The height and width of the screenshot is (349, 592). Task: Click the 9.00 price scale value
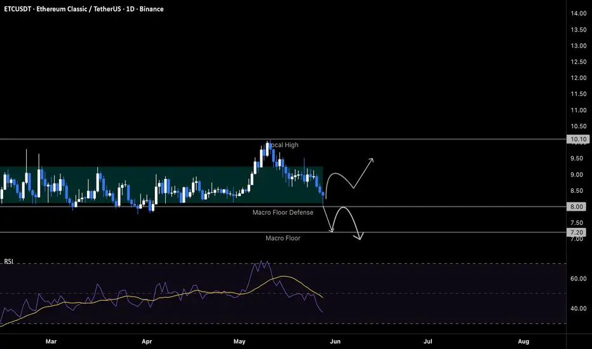pyautogui.click(x=577, y=174)
